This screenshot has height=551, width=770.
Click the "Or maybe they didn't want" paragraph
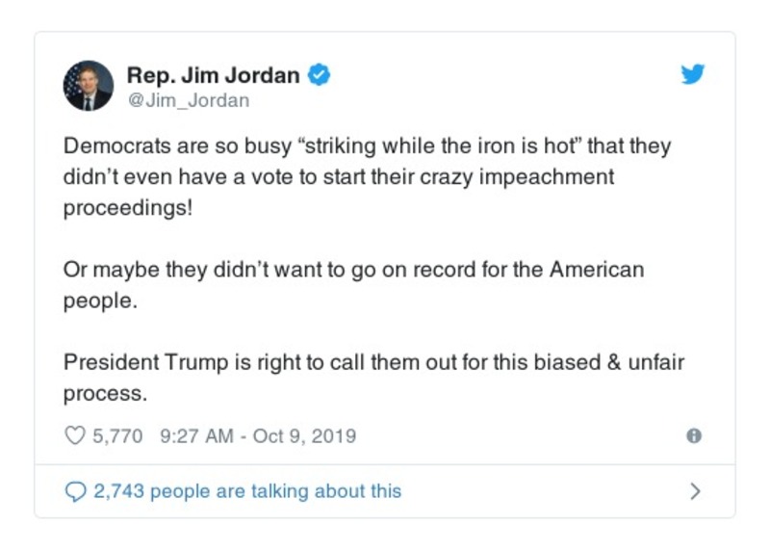click(192, 270)
